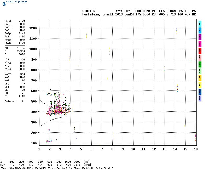Click the MUF 10.6 entry in bottom table
Screen dimensions: 209x170
click(77, 165)
